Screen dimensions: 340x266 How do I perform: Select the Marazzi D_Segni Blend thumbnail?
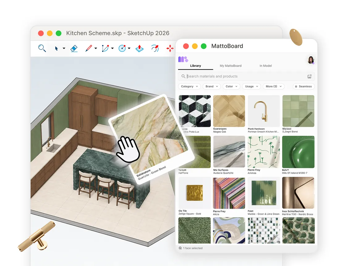pos(298,111)
